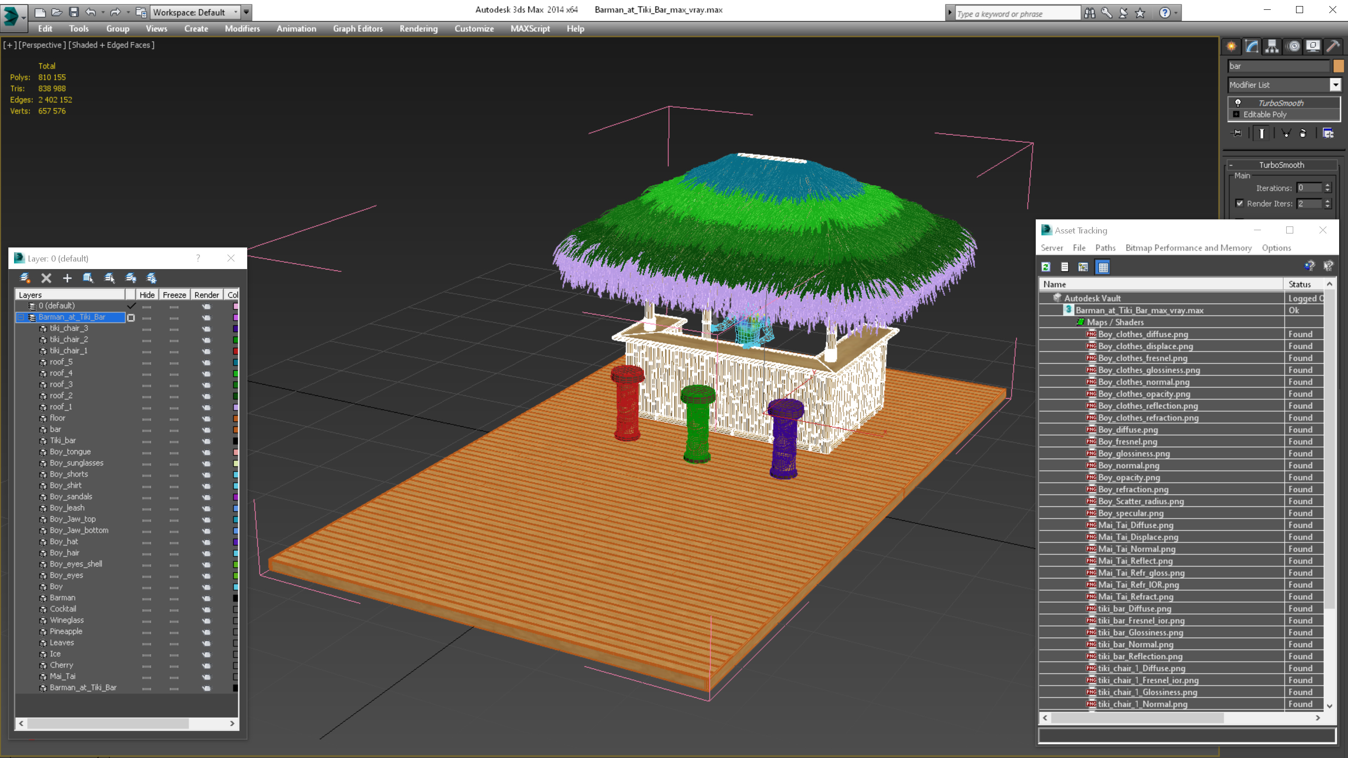
Task: Open the Undo history dropdown arrow
Action: (103, 12)
